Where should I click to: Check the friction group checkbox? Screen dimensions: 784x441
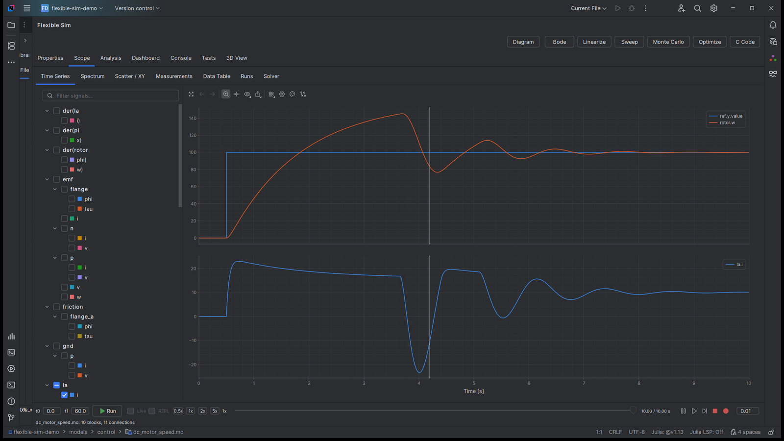tap(56, 307)
